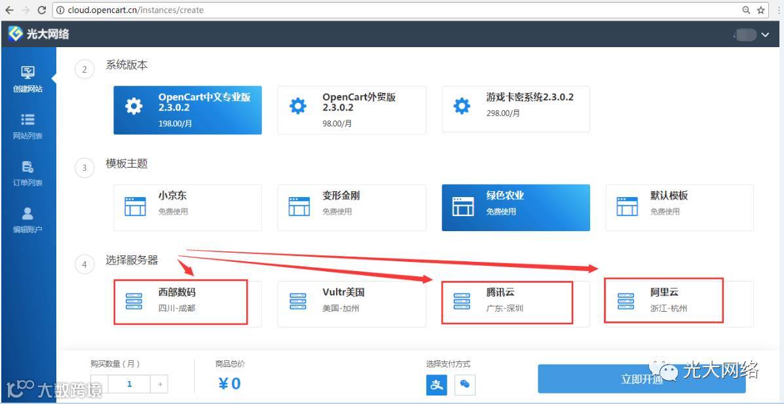Click the 编辑账户 person icon
The image size is (784, 404).
coord(28,213)
